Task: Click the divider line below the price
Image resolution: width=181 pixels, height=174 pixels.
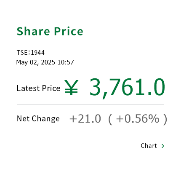Action: click(x=90, y=104)
